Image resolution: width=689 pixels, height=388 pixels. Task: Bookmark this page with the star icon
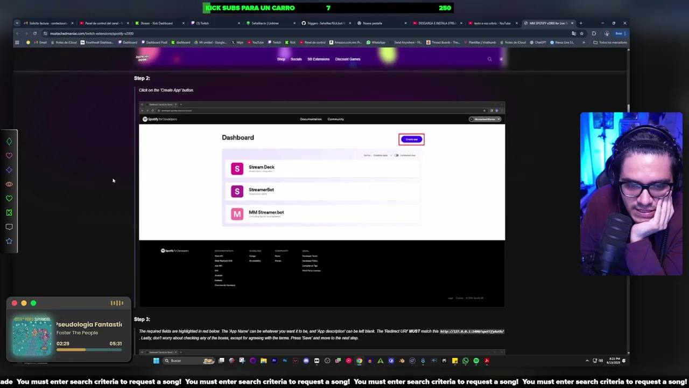click(x=581, y=33)
